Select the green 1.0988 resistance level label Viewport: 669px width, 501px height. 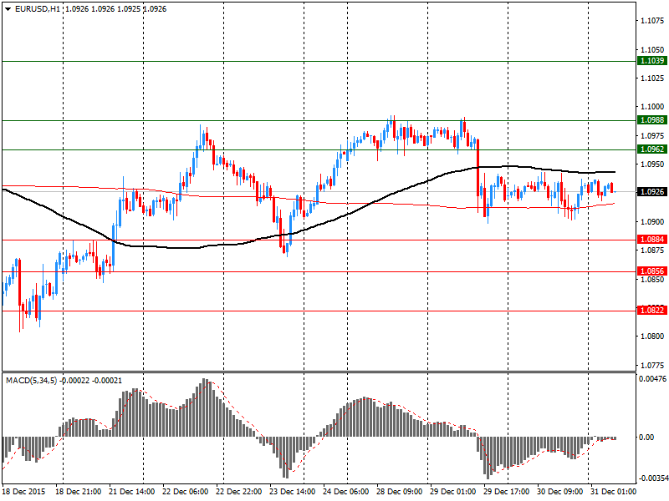(x=652, y=120)
